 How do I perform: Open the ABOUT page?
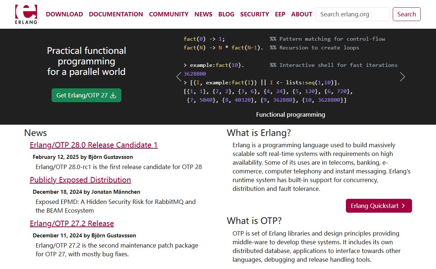[x=302, y=14]
